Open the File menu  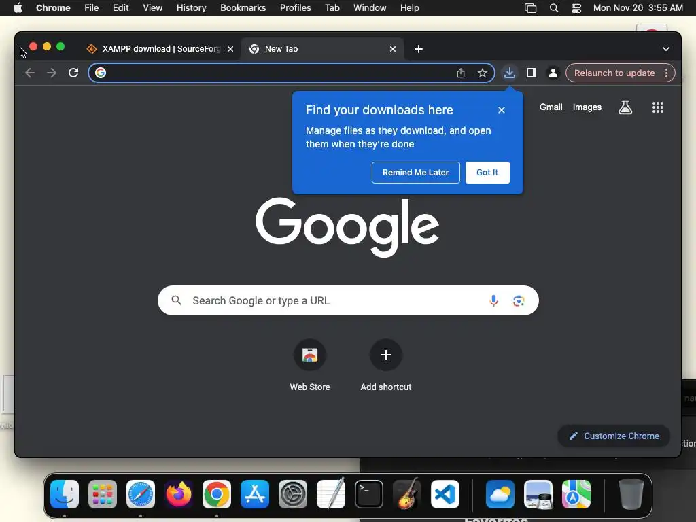[92, 8]
